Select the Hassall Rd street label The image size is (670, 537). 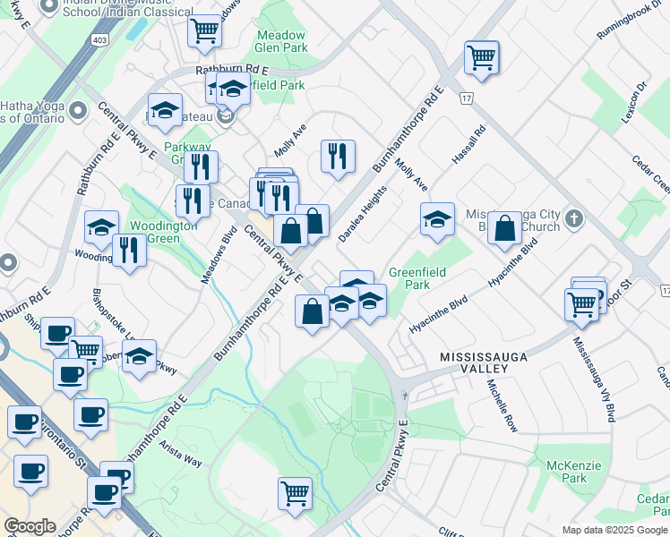(x=468, y=144)
